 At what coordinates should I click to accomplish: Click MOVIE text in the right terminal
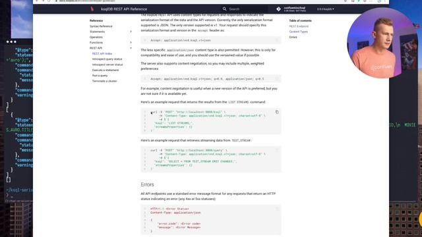point(409,125)
